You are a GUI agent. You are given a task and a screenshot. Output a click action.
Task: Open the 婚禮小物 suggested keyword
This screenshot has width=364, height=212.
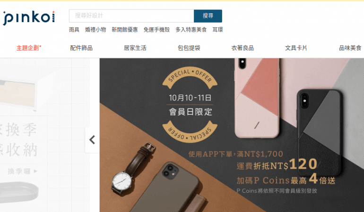click(x=95, y=30)
